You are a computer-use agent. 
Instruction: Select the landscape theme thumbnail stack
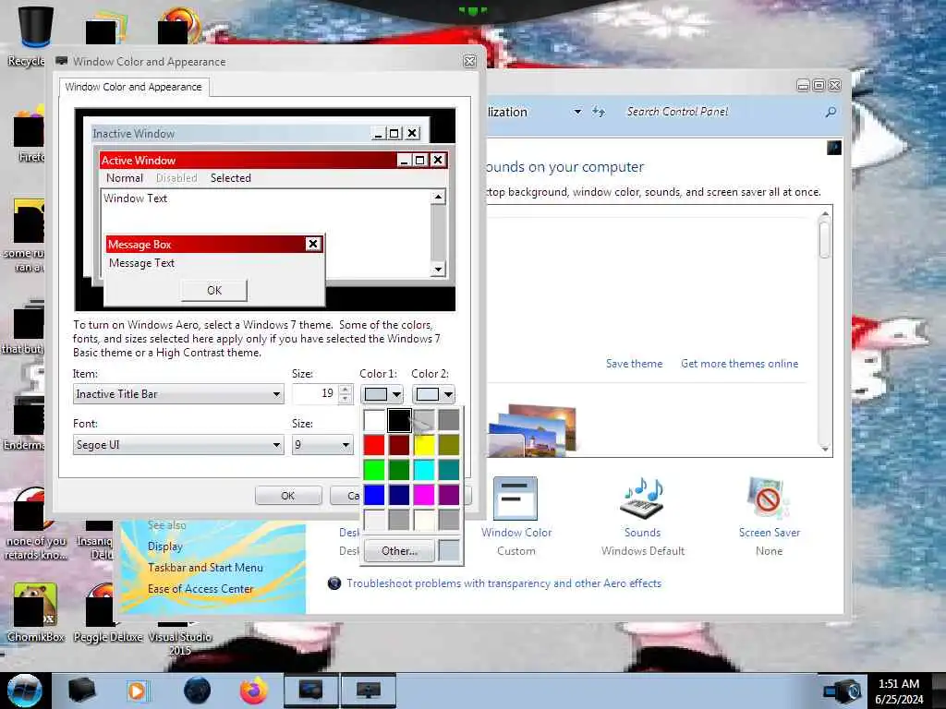pos(533,430)
